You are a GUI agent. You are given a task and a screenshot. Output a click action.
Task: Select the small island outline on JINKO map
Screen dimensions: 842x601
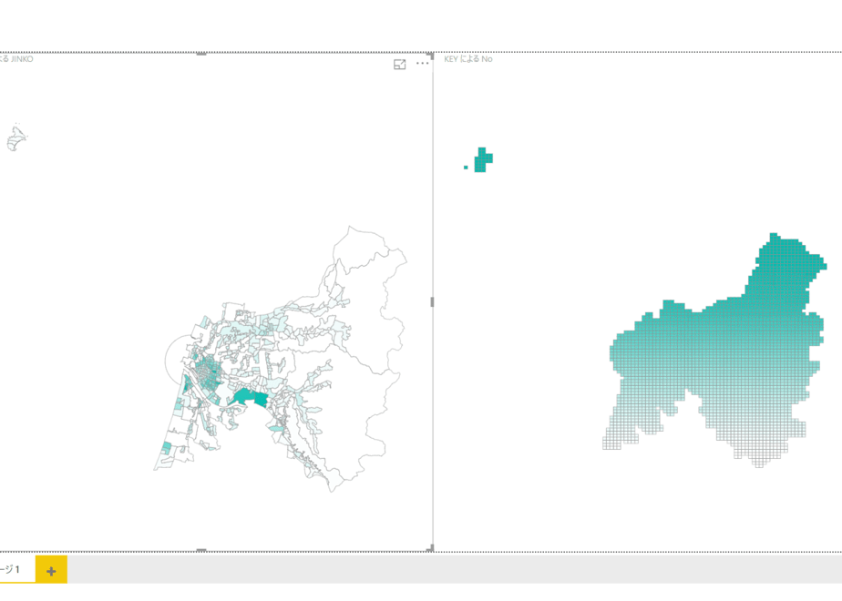(16, 138)
